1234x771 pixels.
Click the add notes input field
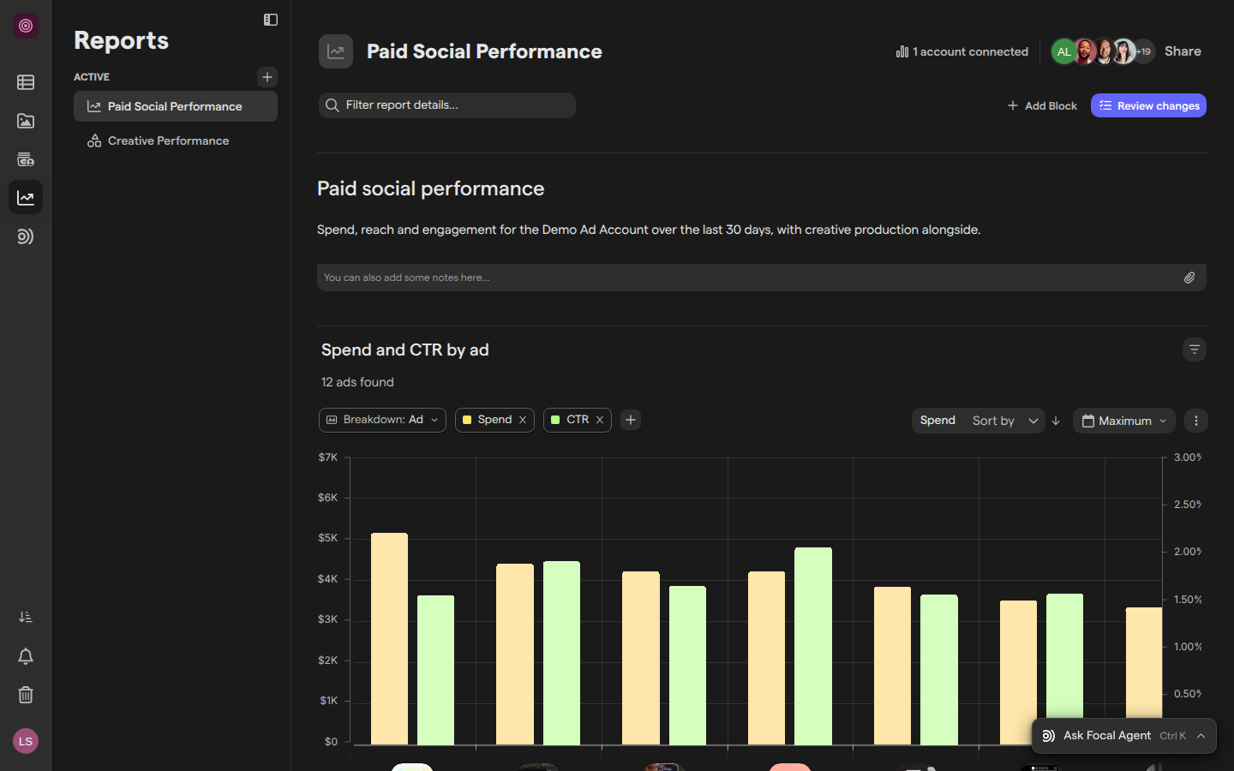(x=762, y=278)
